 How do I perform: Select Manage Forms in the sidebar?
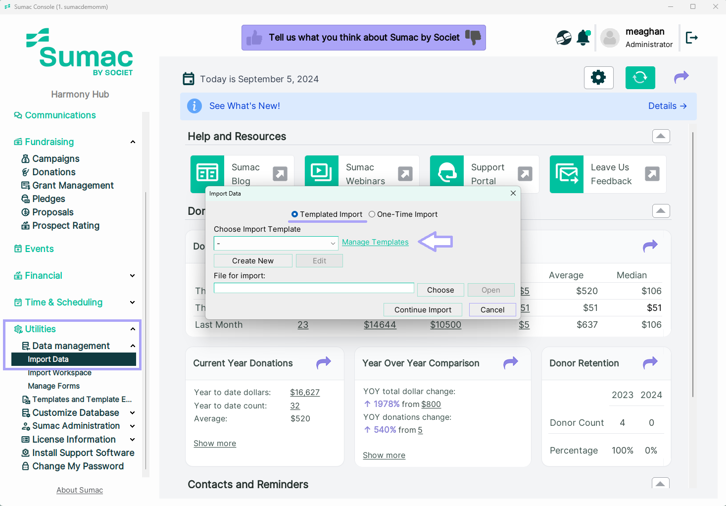pyautogui.click(x=54, y=386)
